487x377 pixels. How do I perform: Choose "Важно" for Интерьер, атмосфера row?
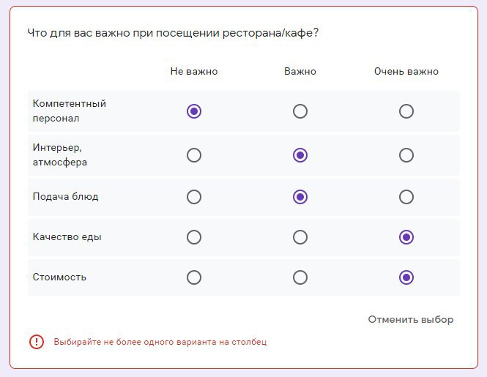pos(300,155)
